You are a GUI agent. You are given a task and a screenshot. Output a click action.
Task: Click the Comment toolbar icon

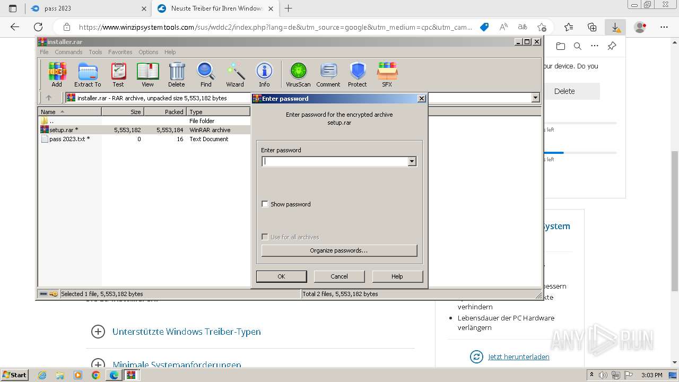[x=328, y=74]
